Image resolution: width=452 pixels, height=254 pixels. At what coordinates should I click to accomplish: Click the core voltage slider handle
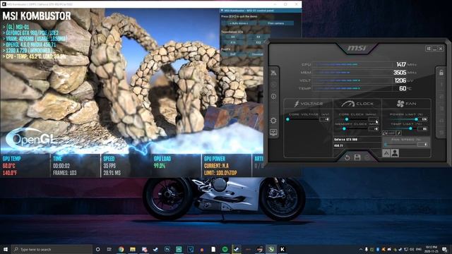[x=287, y=119]
